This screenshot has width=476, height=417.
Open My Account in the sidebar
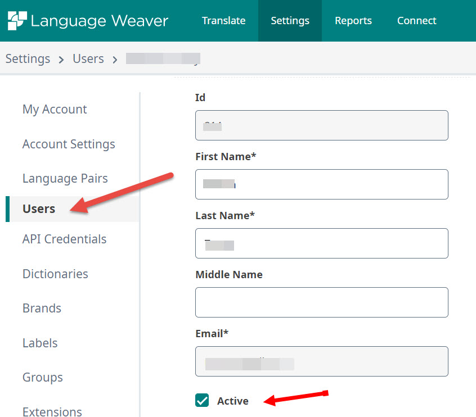[54, 109]
